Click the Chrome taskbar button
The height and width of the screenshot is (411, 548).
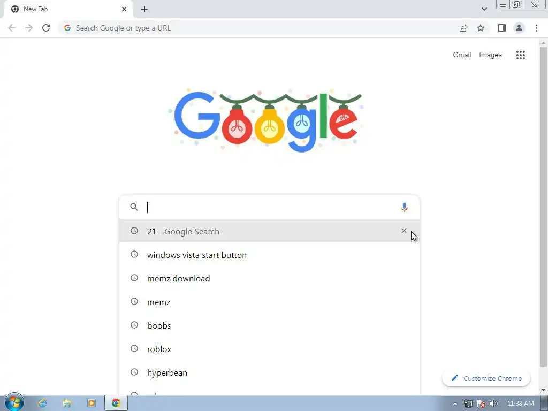[116, 404]
